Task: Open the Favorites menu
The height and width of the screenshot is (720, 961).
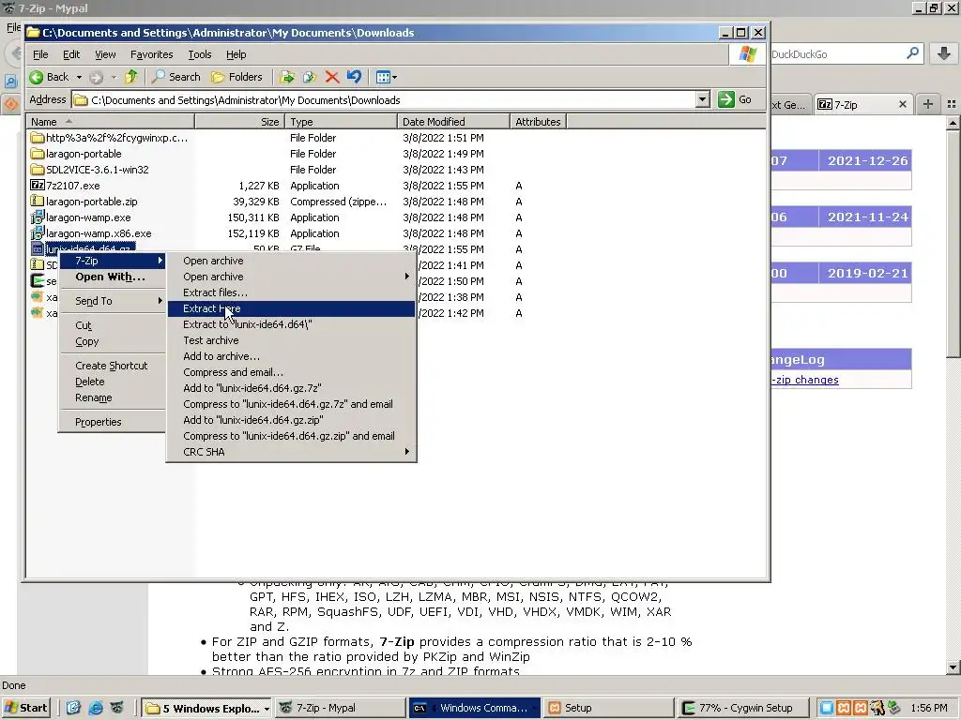Action: 151,54
